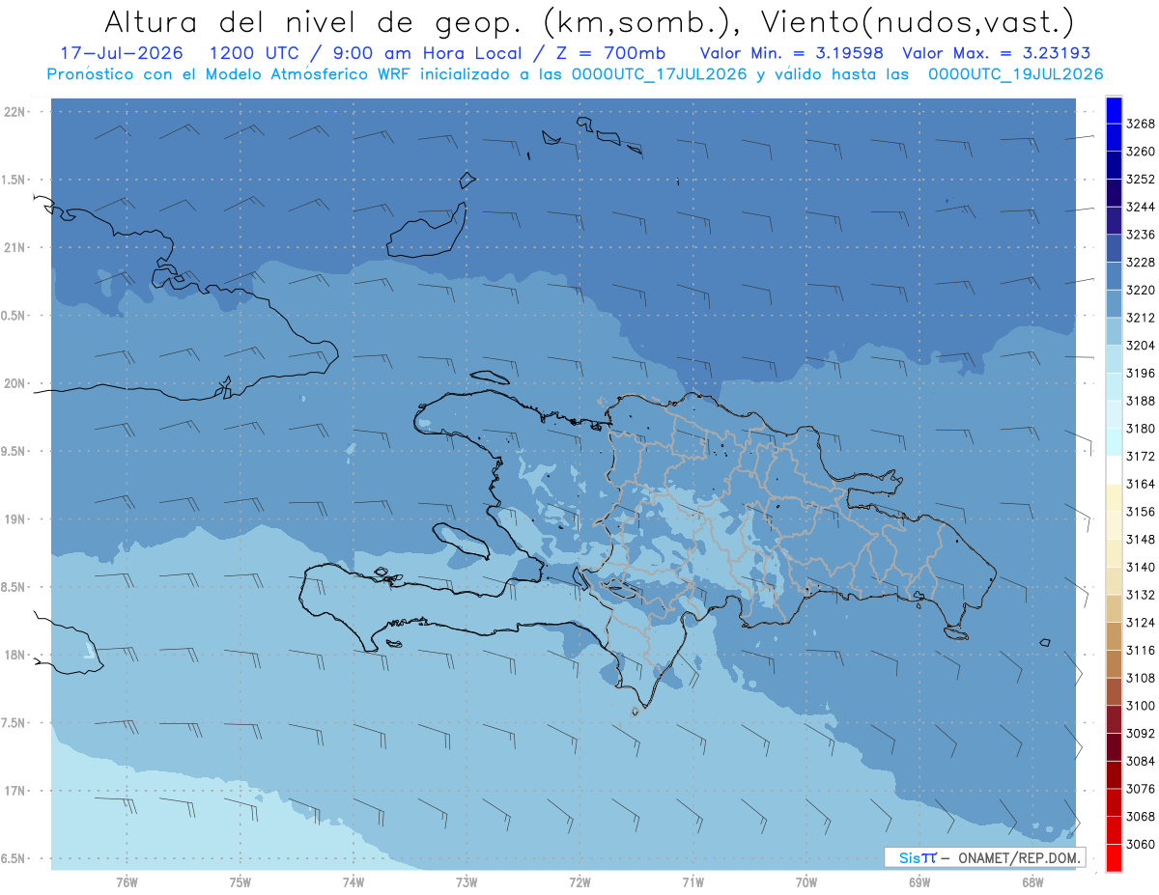Click the '68W' longitude label
Viewport: 1159px width, 895px height.
pyautogui.click(x=1032, y=881)
